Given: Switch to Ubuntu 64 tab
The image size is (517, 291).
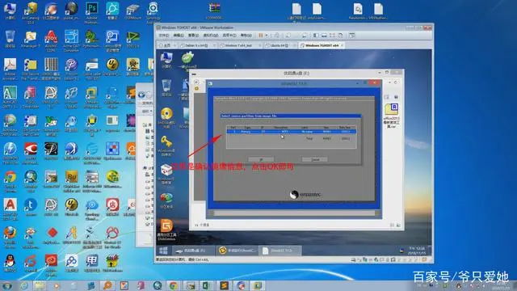Looking at the screenshot, I should coord(279,45).
